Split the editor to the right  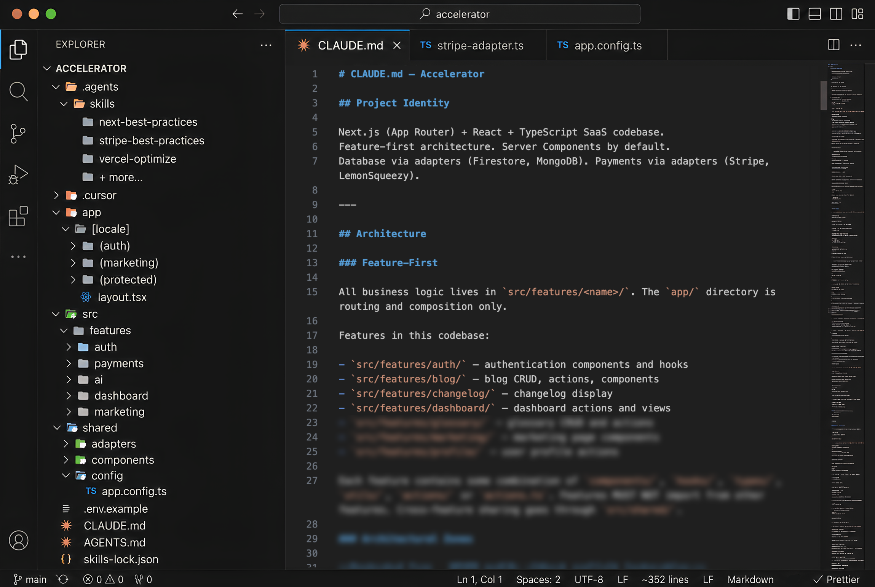(833, 45)
